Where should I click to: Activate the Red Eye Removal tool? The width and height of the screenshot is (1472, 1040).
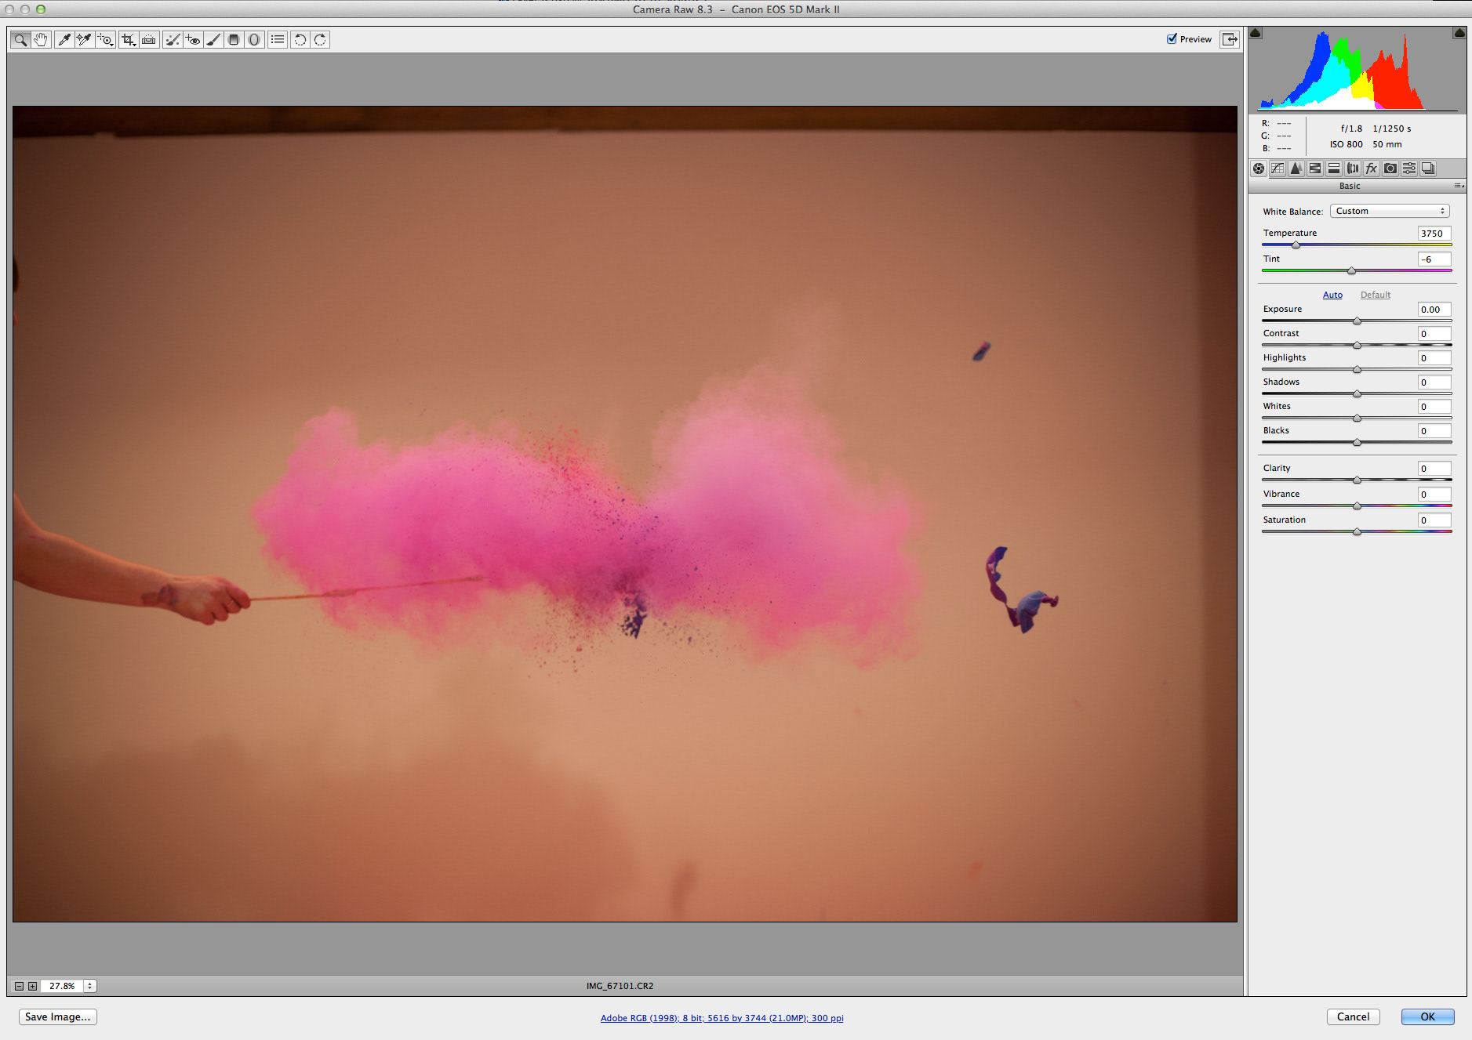193,40
